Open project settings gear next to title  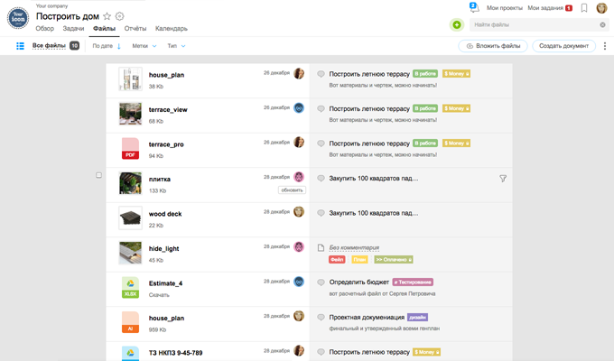coord(120,16)
